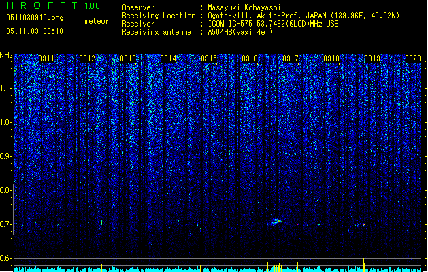The image size is (428, 272).
Task: Click the 0915 time marker
Action: [209, 58]
